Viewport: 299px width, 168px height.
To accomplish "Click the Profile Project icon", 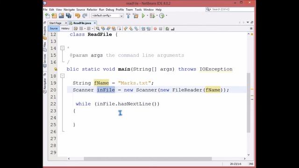I will pos(162,15).
